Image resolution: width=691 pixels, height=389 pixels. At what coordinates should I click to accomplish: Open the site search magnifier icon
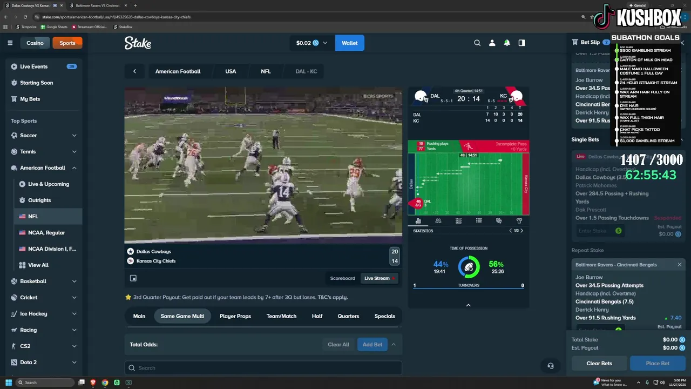click(x=477, y=43)
